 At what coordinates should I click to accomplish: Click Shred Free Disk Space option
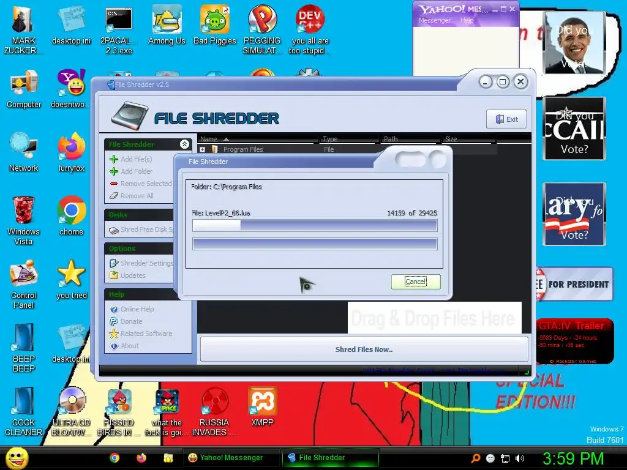[x=141, y=230]
